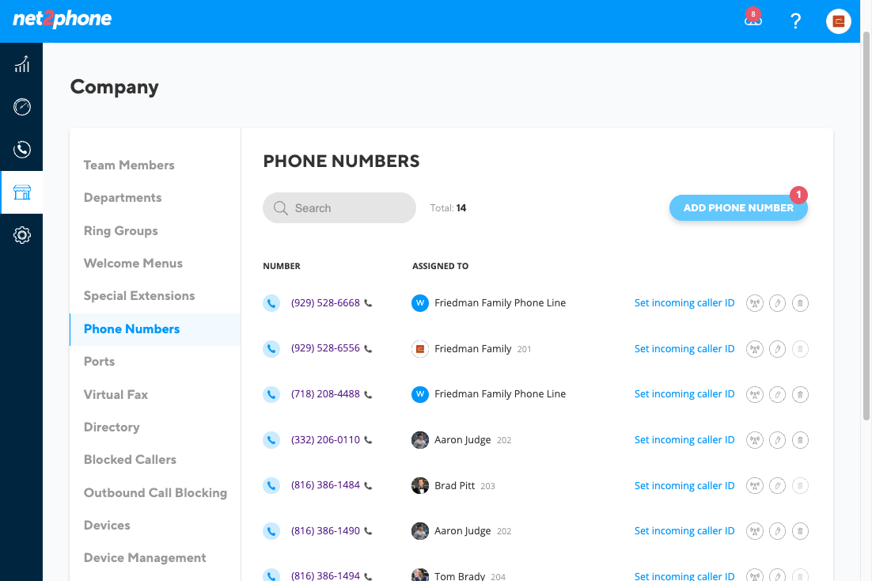The image size is (872, 581).
Task: Set incoming caller ID for (816) 386-1484
Action: click(x=684, y=486)
